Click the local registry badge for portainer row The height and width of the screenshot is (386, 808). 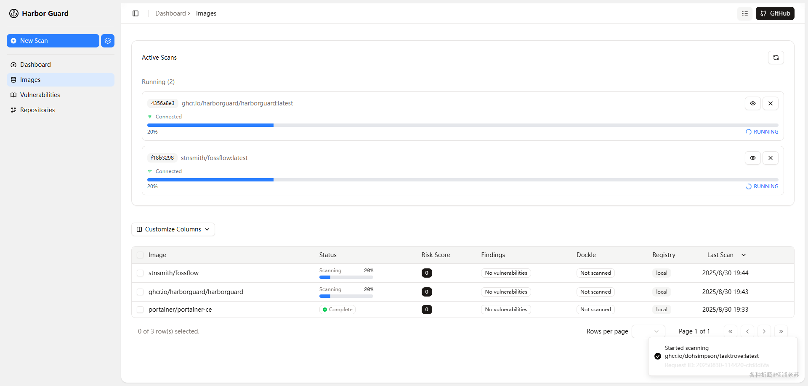[x=662, y=310]
